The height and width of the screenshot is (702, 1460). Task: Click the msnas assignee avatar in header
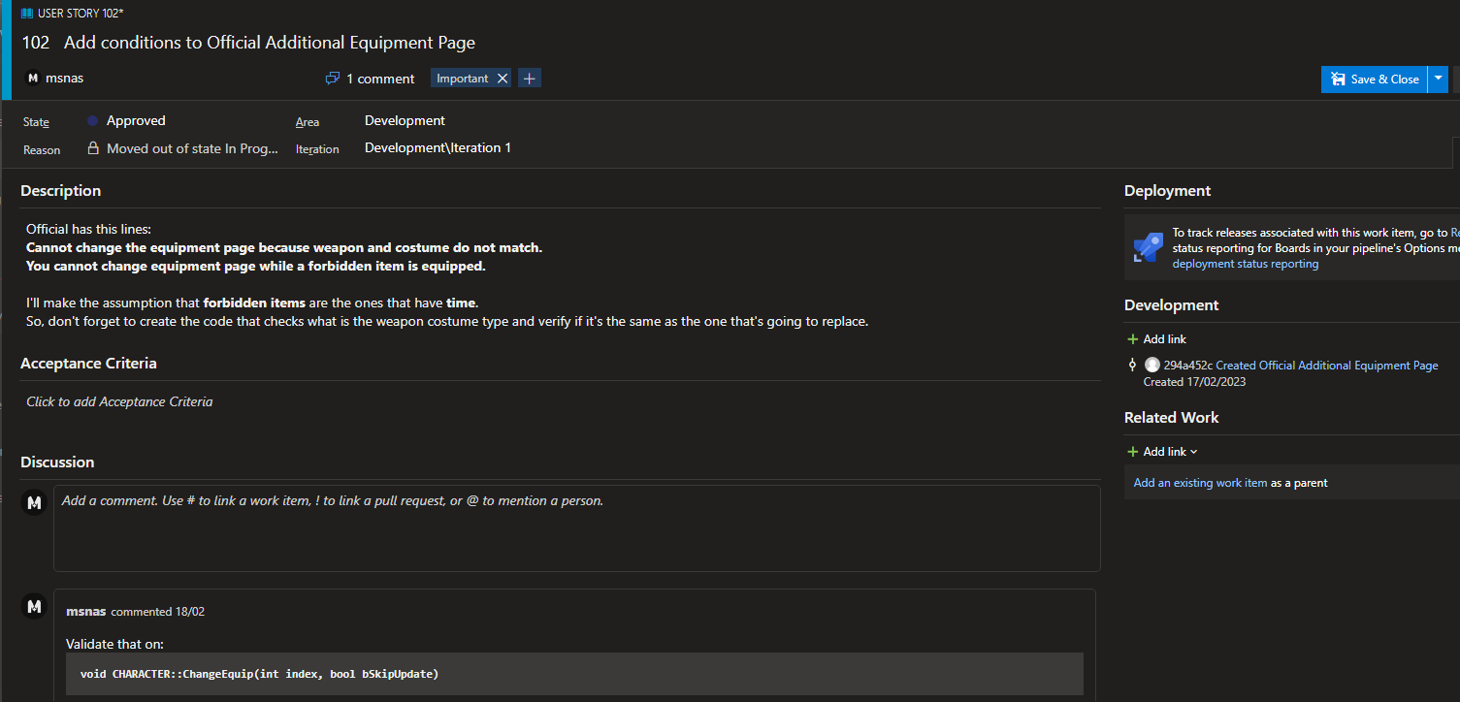pos(33,79)
